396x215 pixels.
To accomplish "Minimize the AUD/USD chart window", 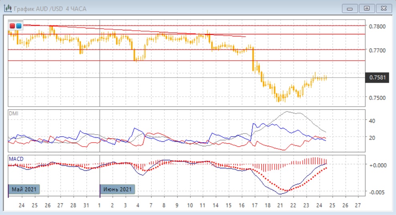I will point(350,8).
